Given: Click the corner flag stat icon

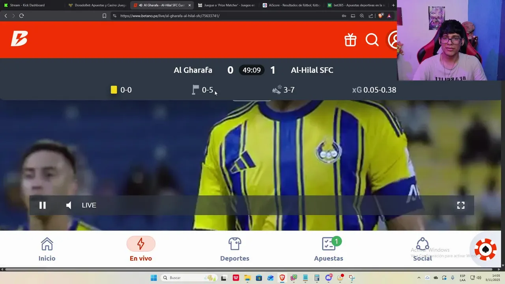Looking at the screenshot, I should click(195, 90).
